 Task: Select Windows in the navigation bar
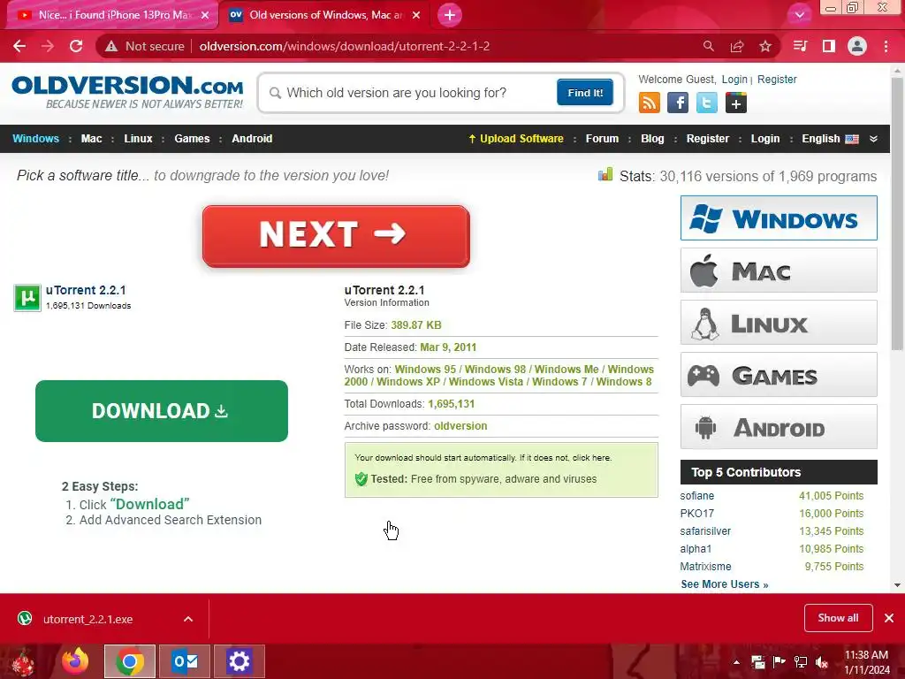click(x=35, y=139)
